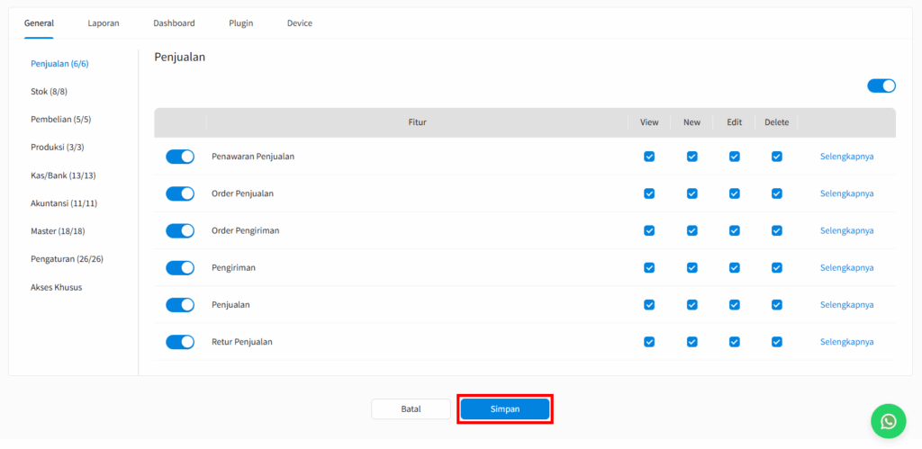Screen dimensions: 922x449
Task: Uncheck Edit checkbox for Penawaran Penjualan
Action: tap(734, 157)
